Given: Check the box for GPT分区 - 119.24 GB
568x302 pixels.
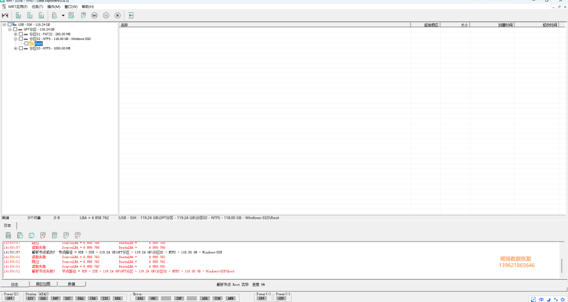Looking at the screenshot, I should pyautogui.click(x=15, y=29).
